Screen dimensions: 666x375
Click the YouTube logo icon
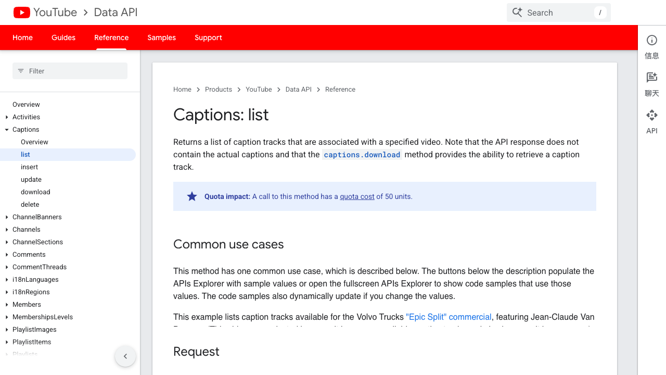(x=22, y=12)
